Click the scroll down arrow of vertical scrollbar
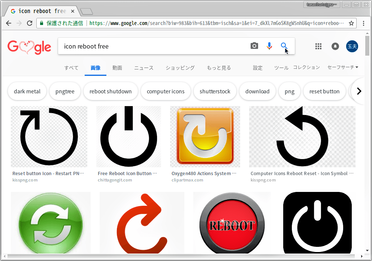 coord(367,251)
